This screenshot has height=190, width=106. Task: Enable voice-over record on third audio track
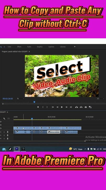tap(8, 139)
